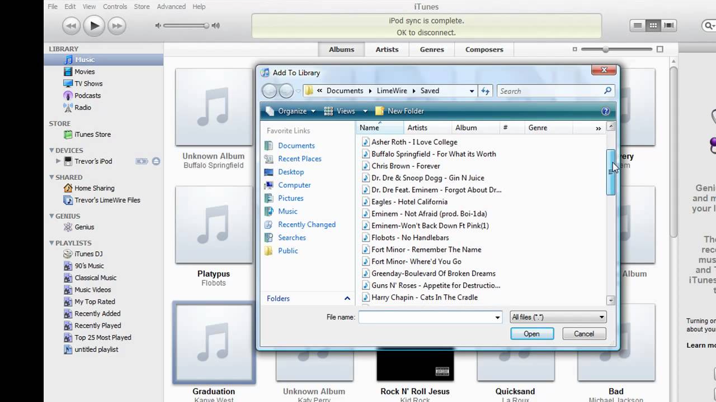Refresh the folder location in dialog

[485, 91]
